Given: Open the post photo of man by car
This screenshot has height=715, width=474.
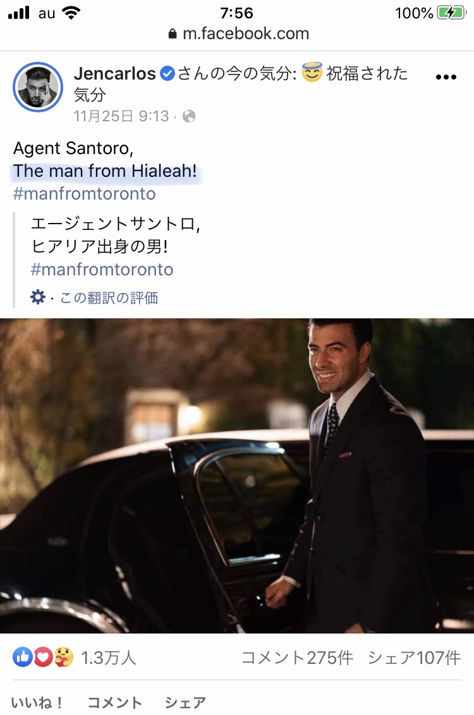Looking at the screenshot, I should pyautogui.click(x=237, y=476).
